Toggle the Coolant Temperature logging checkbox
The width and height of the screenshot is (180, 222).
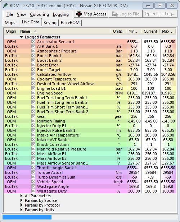33,79
